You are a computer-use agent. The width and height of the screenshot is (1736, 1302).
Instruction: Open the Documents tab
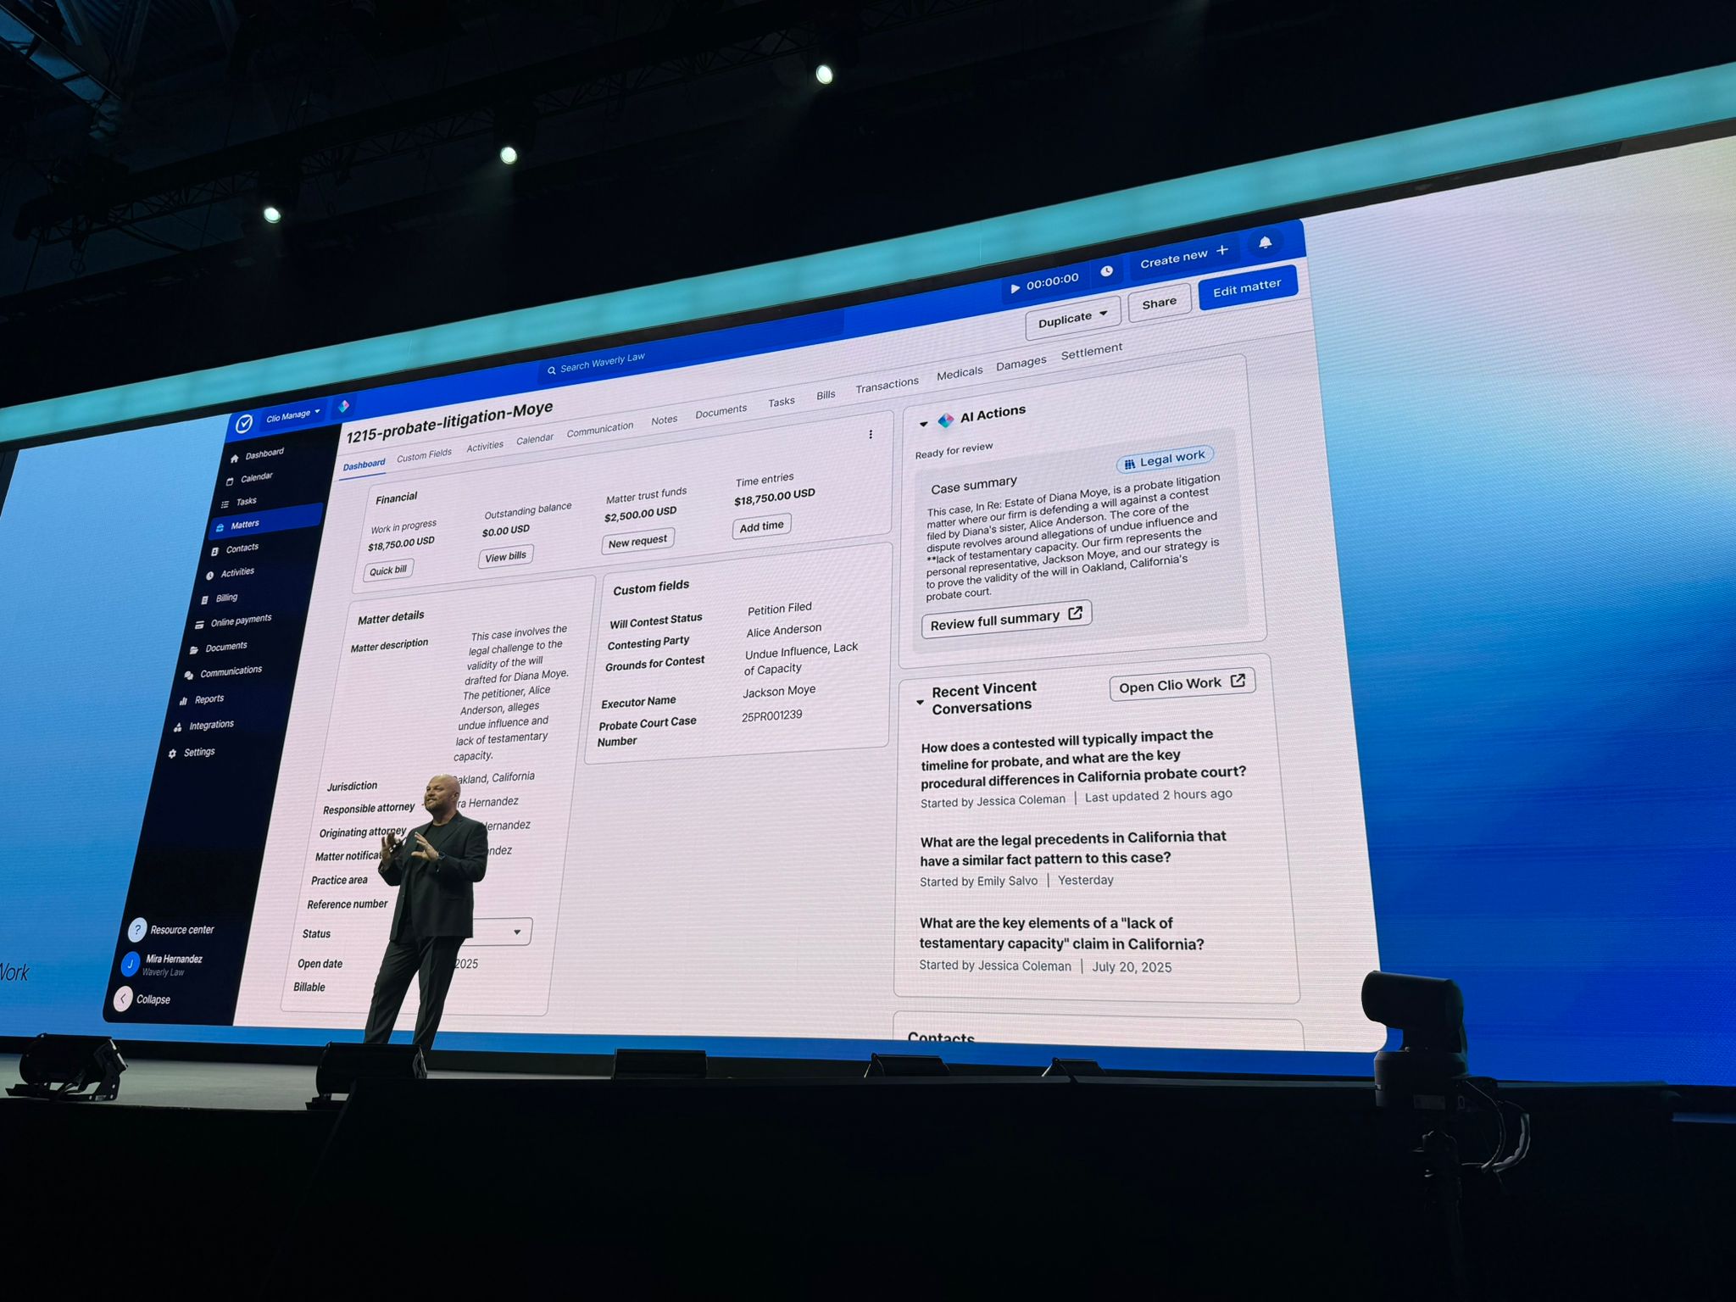(x=721, y=412)
